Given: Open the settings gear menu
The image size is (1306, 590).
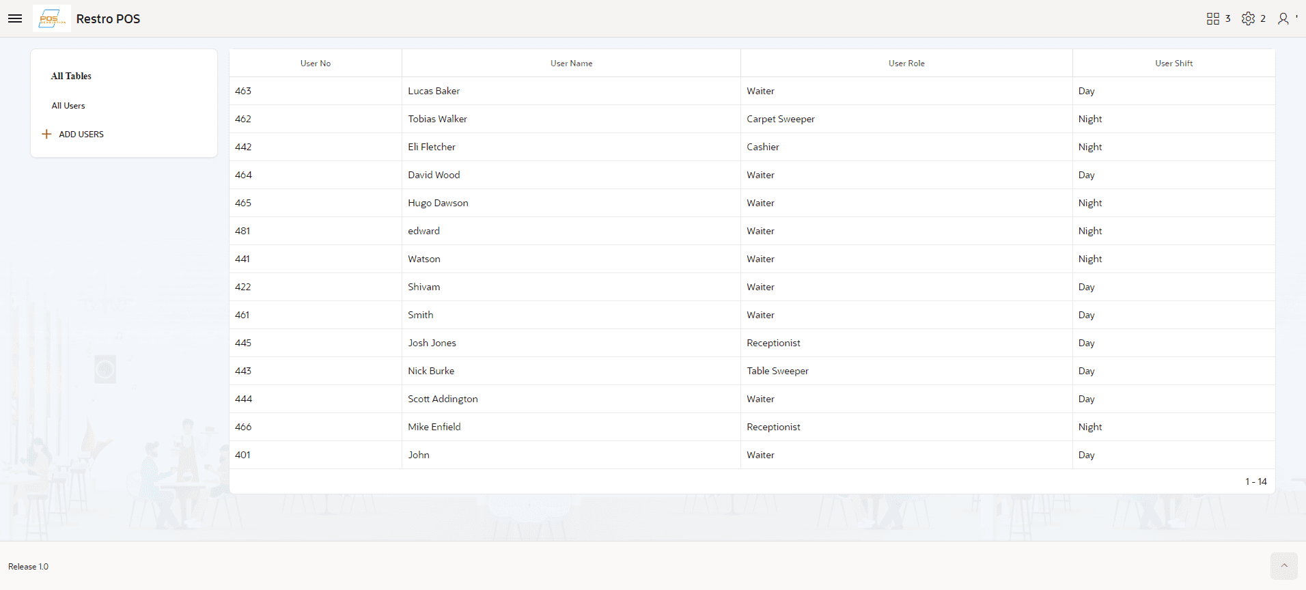Looking at the screenshot, I should [x=1248, y=18].
